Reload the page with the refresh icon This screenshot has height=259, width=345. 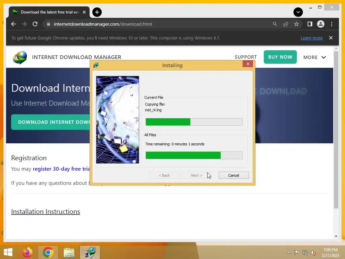pos(35,24)
